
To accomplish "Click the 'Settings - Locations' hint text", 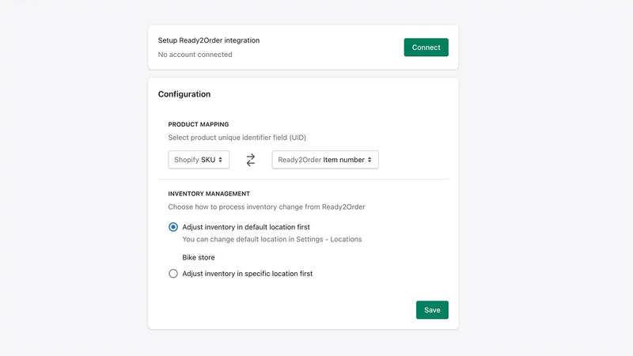I will (x=329, y=240).
